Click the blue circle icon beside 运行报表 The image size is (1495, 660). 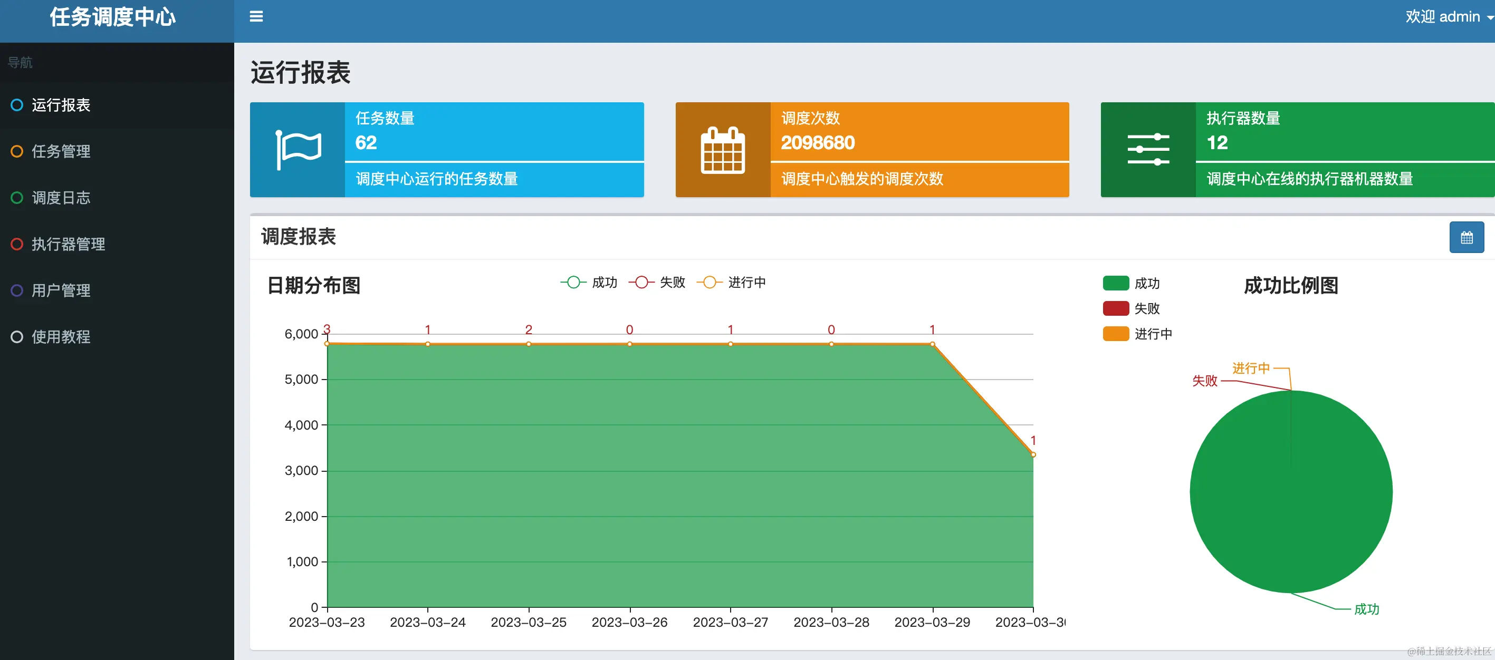(17, 105)
